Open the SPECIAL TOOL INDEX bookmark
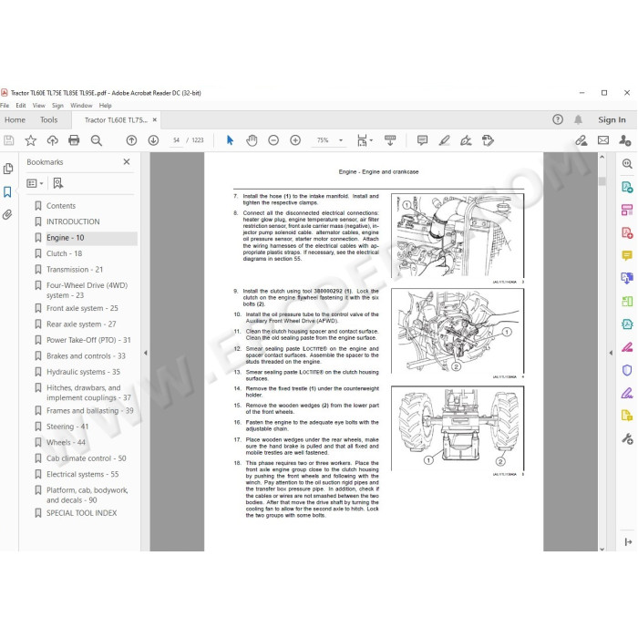The width and height of the screenshot is (638, 638). click(x=81, y=513)
